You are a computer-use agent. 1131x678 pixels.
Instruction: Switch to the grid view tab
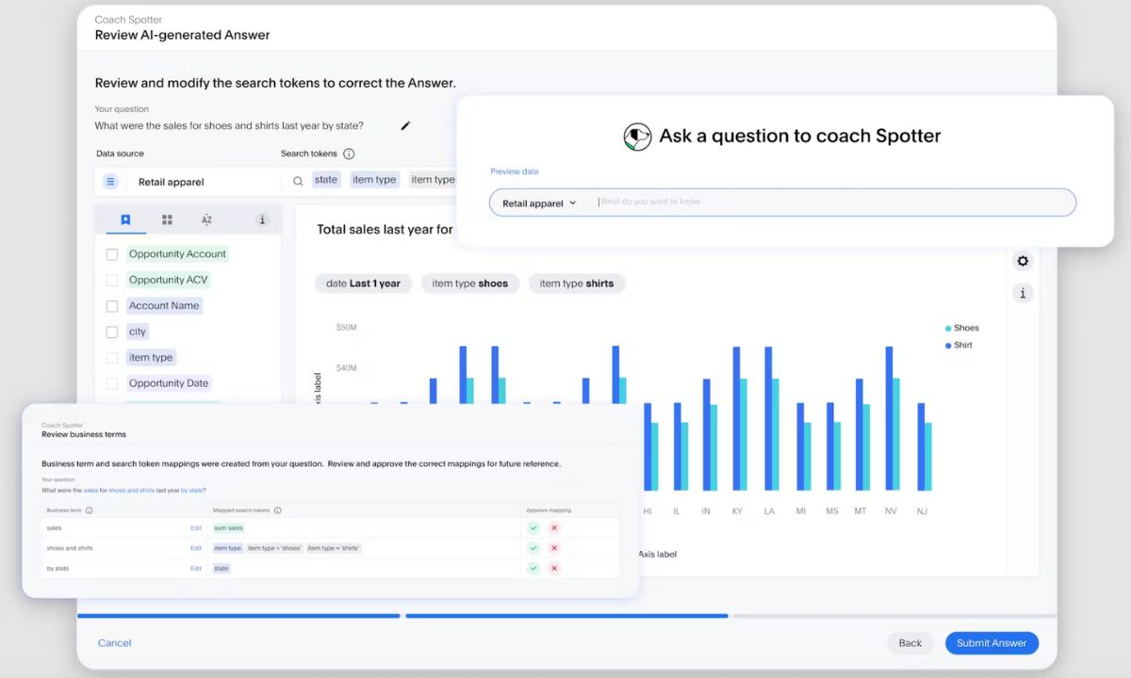[x=167, y=220]
